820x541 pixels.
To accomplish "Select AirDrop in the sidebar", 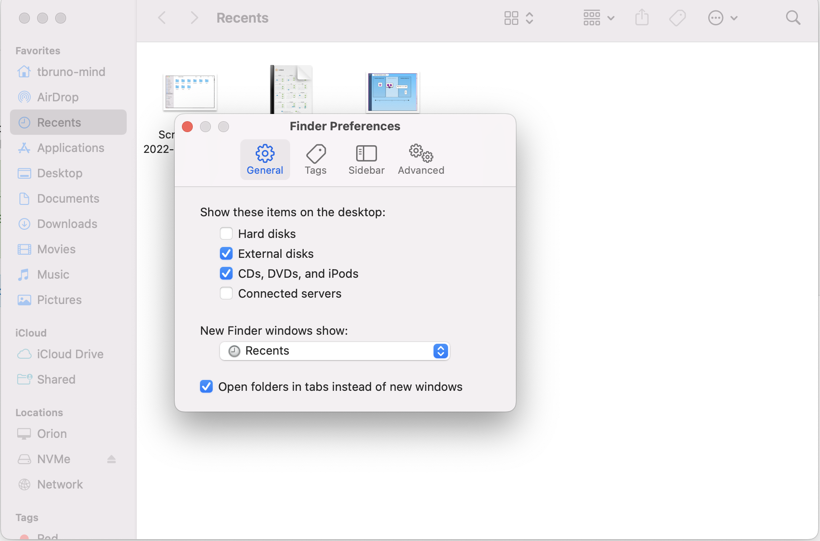I will tap(68, 97).
